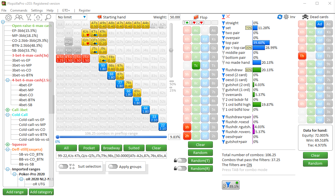Click the funnel-with-plus icon above the tree
This screenshot has height=196, width=335.
click(x=29, y=18)
